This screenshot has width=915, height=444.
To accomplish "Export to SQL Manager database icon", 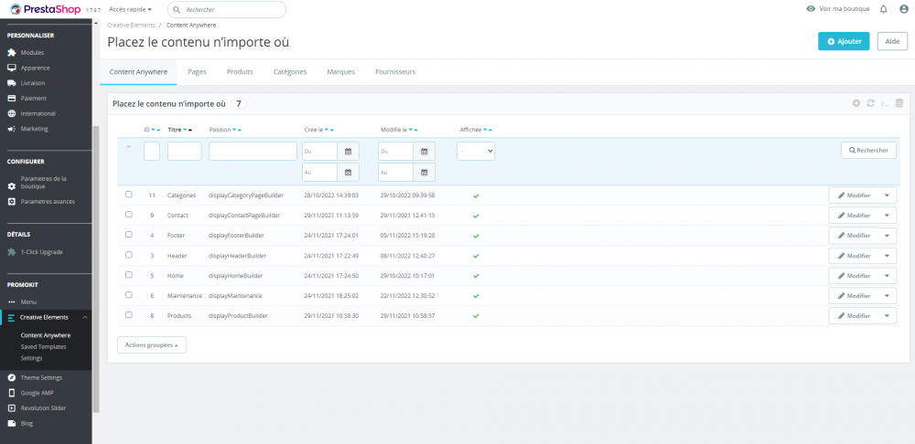I will [x=899, y=103].
